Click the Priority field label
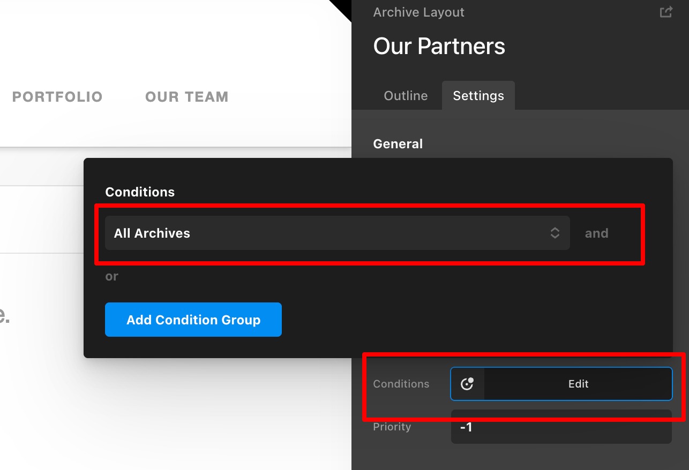The width and height of the screenshot is (689, 470). [392, 427]
